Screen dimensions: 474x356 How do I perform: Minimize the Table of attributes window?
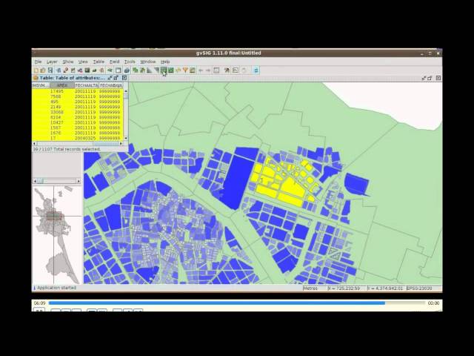click(x=110, y=78)
